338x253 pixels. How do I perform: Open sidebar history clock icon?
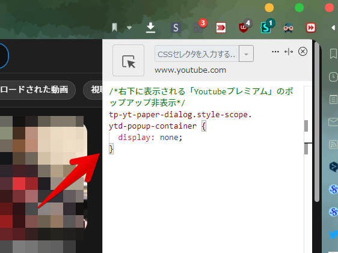pyautogui.click(x=333, y=77)
